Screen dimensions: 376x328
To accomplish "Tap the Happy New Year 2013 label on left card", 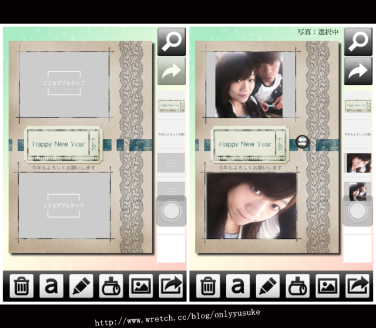I will [63, 144].
